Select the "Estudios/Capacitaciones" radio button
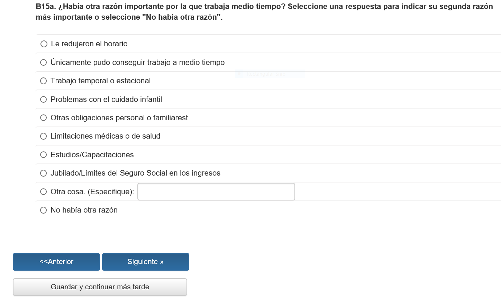501x300 pixels. pyautogui.click(x=44, y=155)
